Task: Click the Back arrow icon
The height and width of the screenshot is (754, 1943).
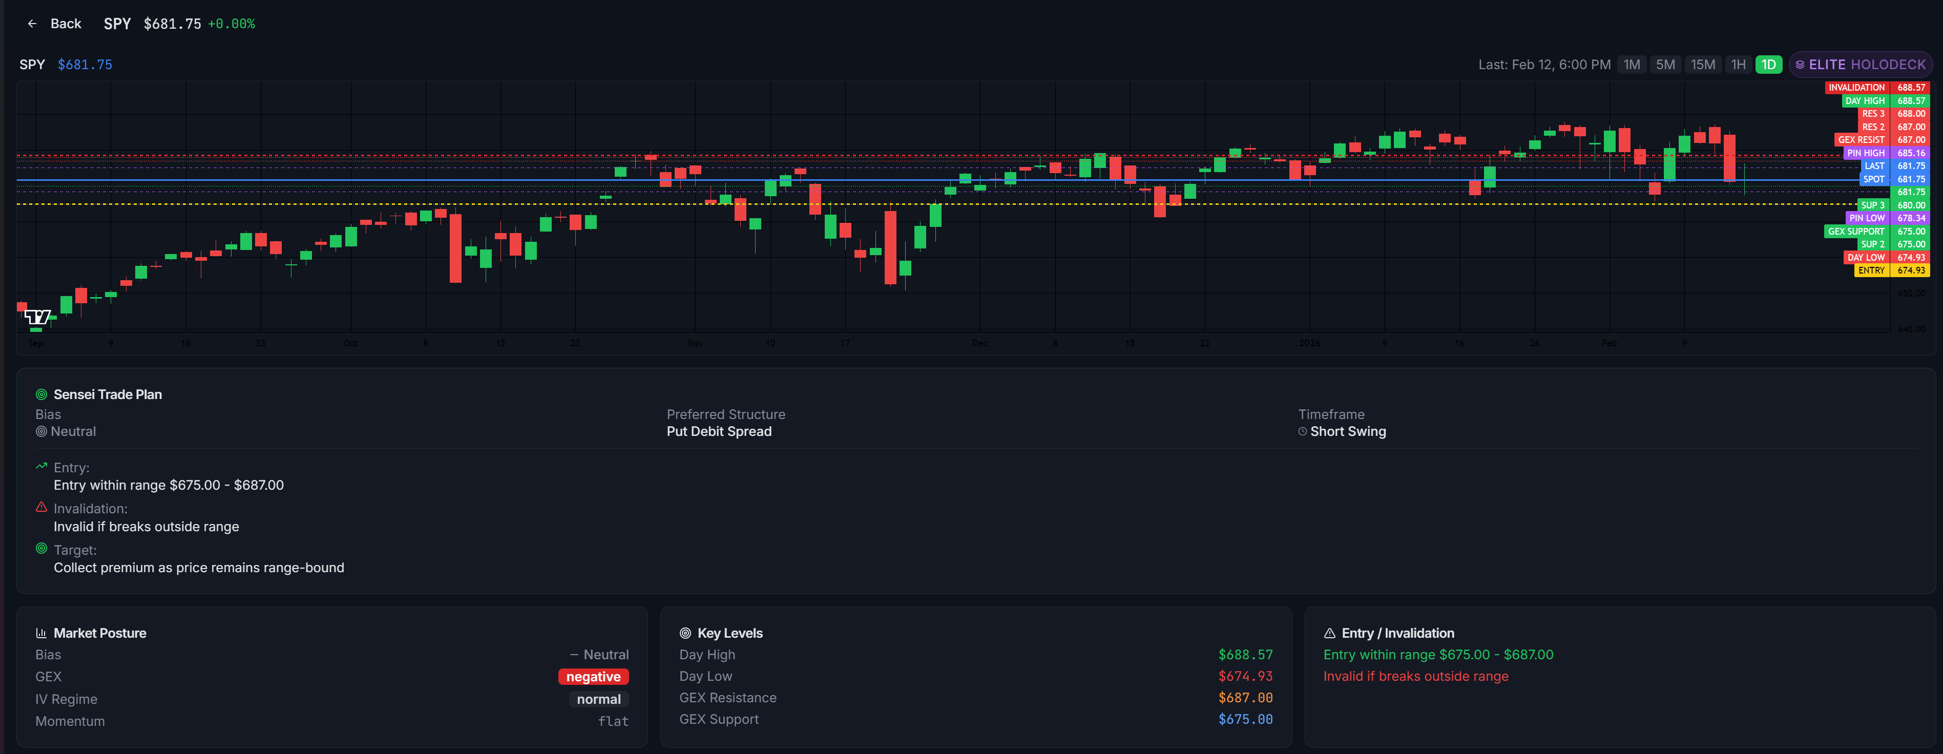Action: [x=32, y=24]
